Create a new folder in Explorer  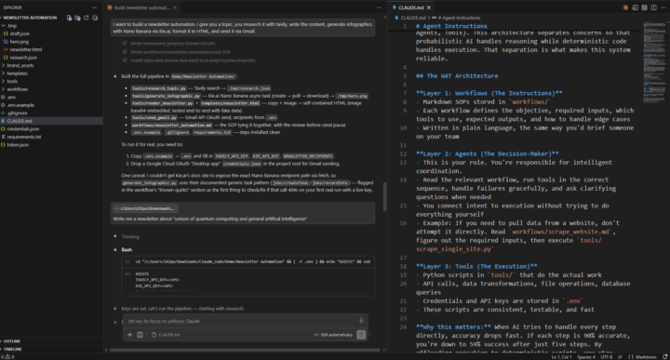coord(77,18)
